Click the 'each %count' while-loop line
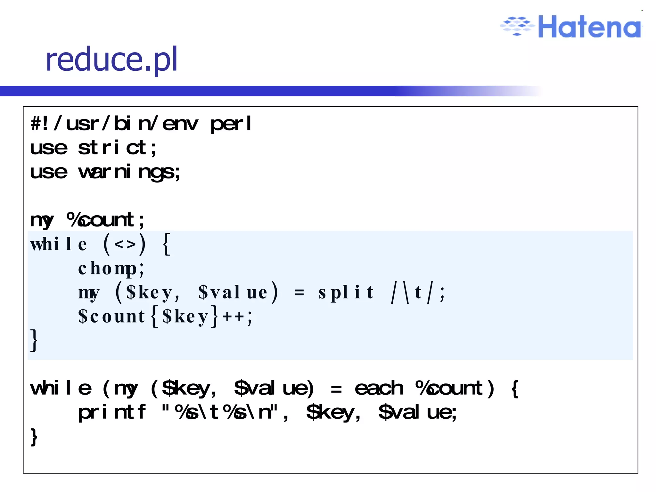The height and width of the screenshot is (492, 656). click(274, 389)
